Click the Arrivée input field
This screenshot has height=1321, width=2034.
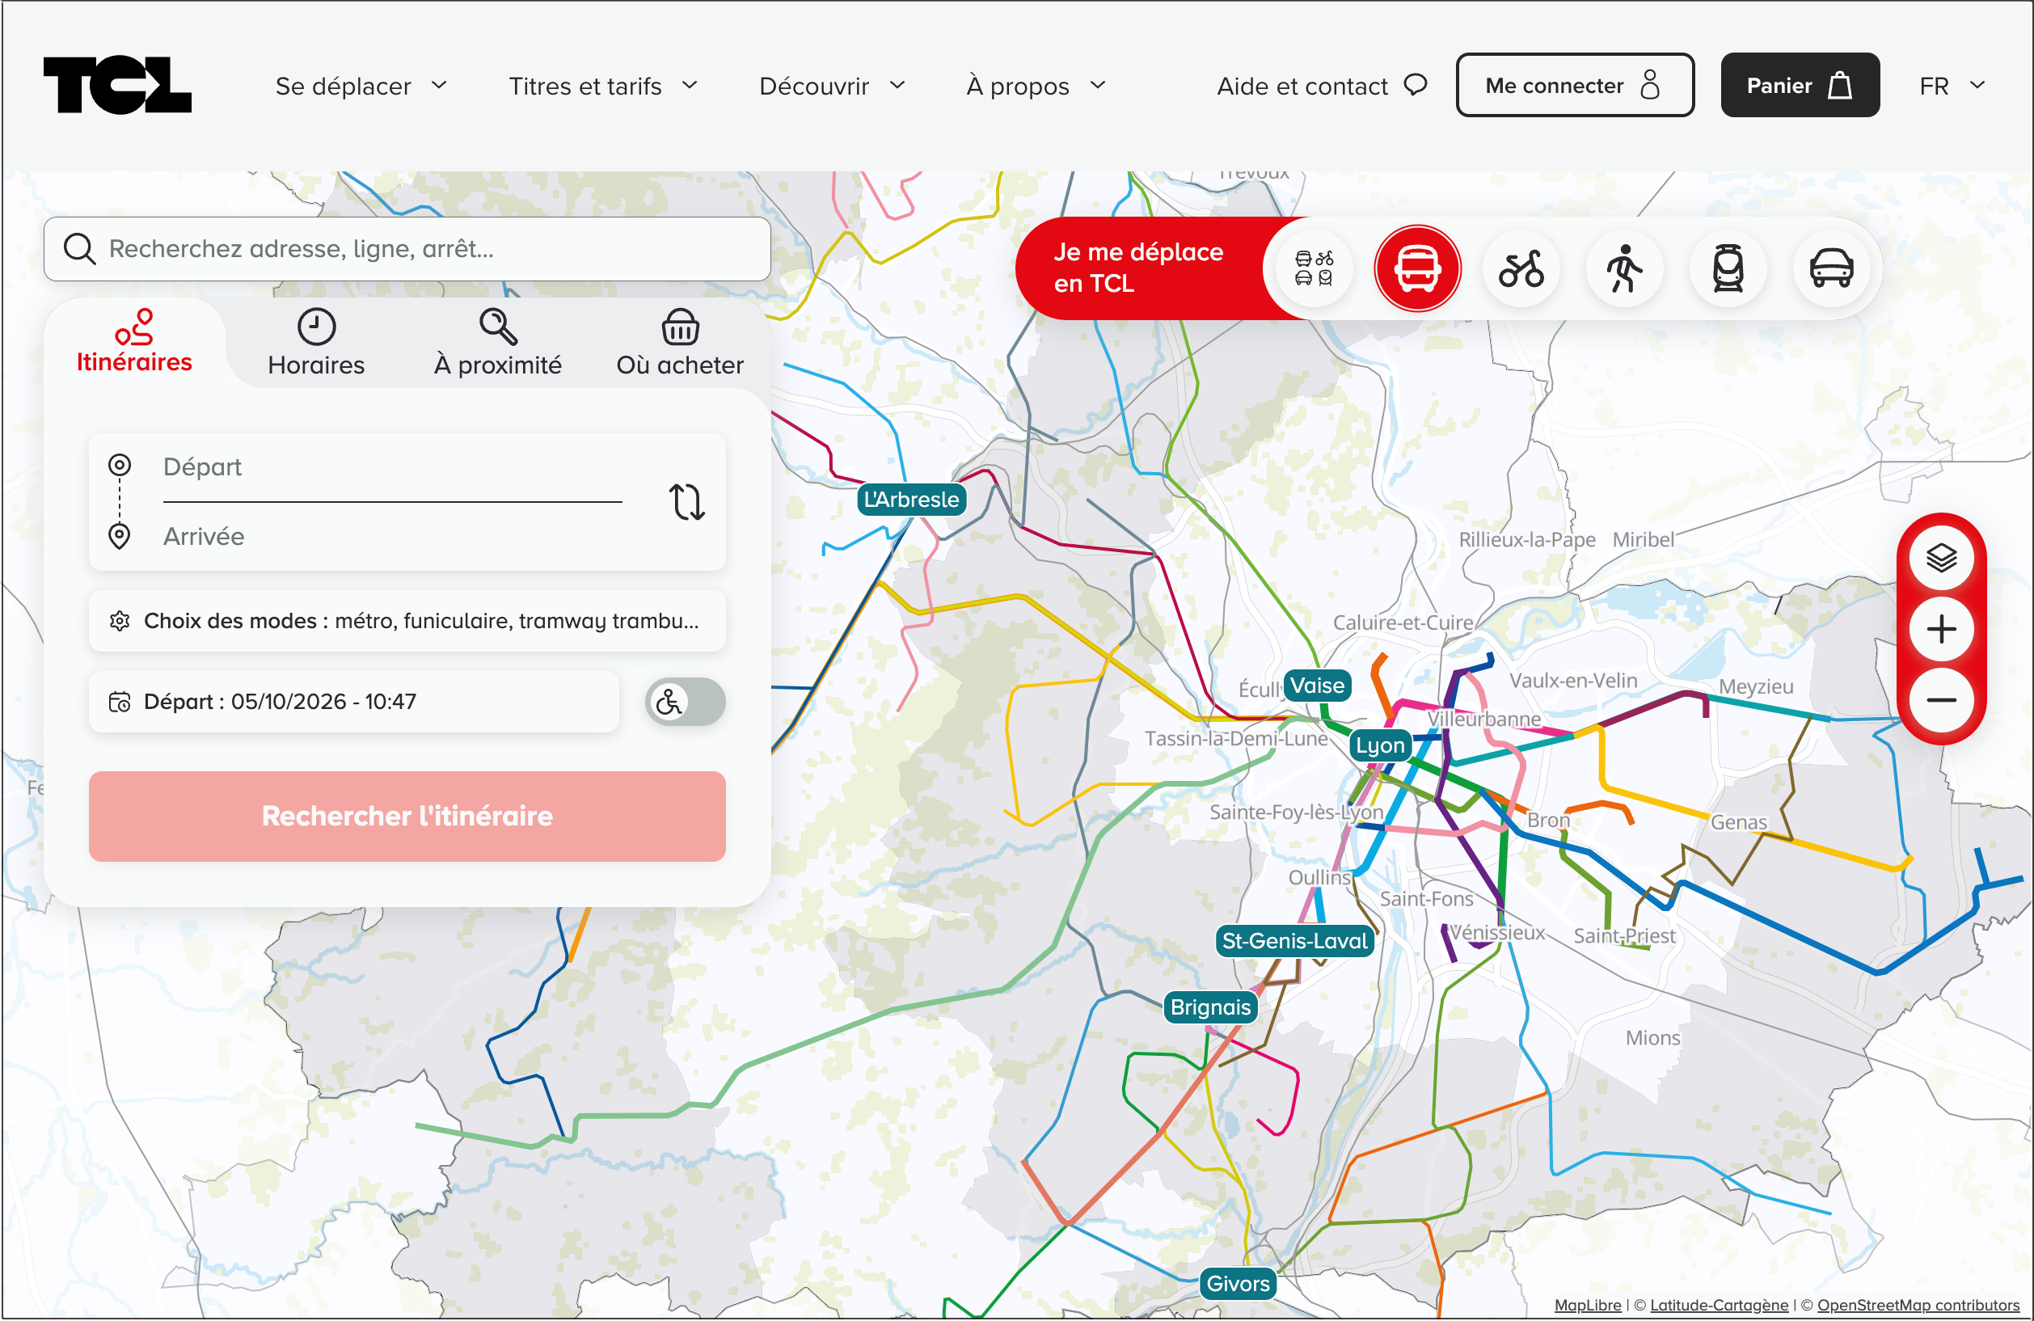392,537
